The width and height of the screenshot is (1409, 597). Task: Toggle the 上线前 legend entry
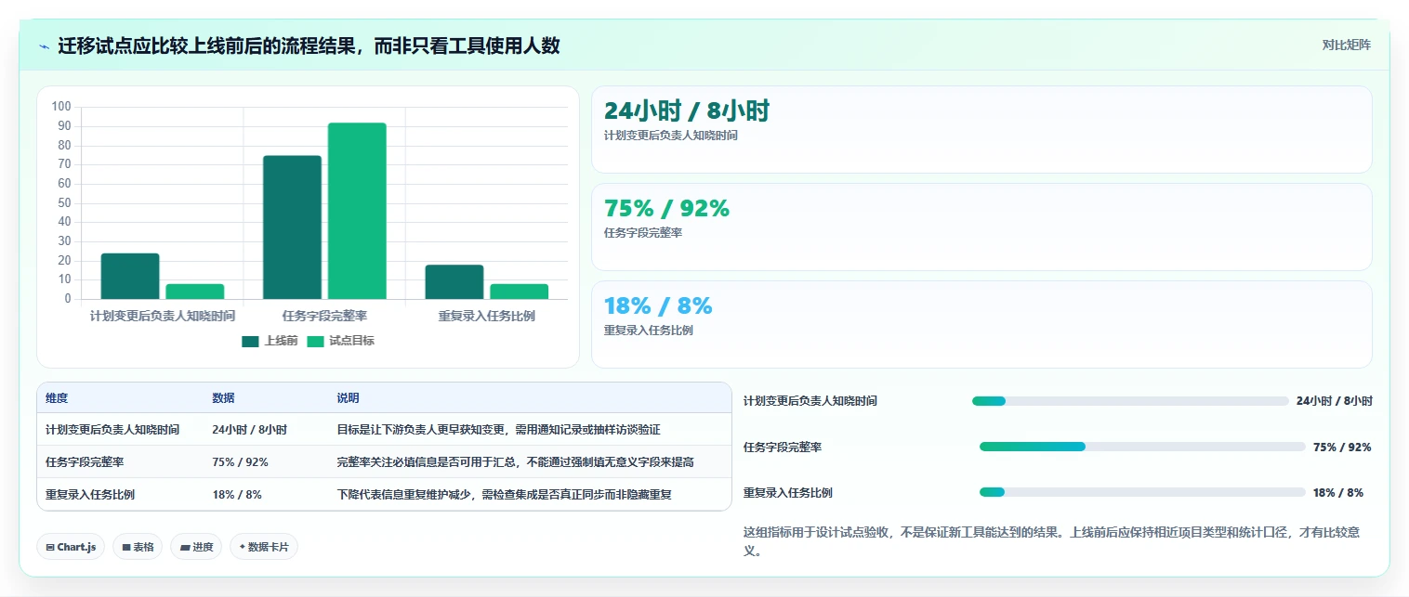pos(270,341)
